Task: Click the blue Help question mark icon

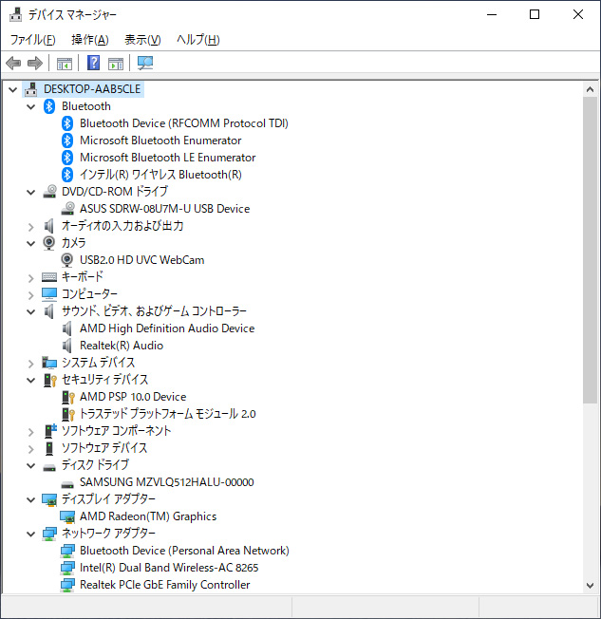Action: coord(94,63)
